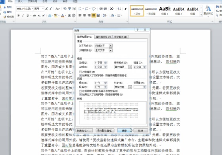The image size is (222, 155).
Task: Click the Increase Indent icon
Action: (x=105, y=9)
